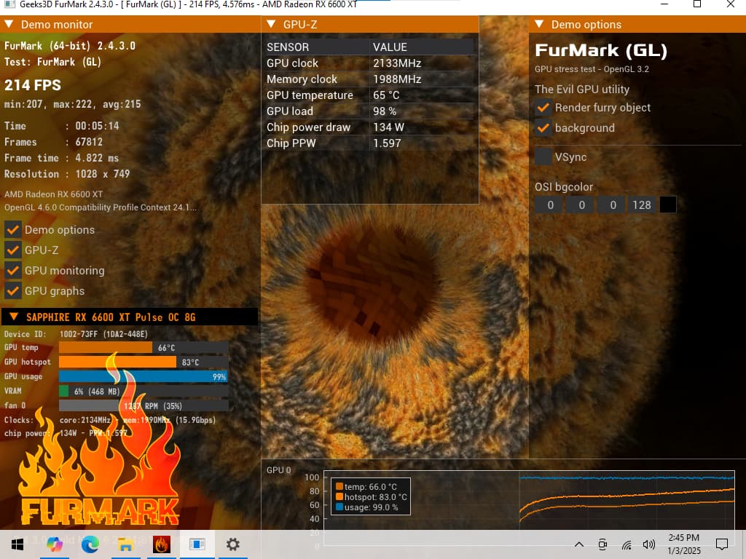Click the black OSI bgcolor swatch

click(x=668, y=205)
